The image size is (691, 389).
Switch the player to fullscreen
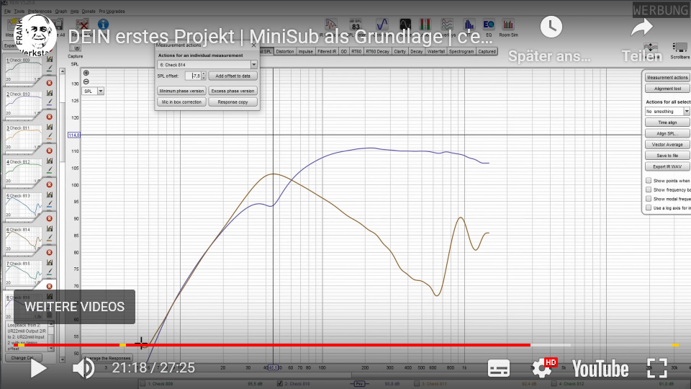[656, 368]
